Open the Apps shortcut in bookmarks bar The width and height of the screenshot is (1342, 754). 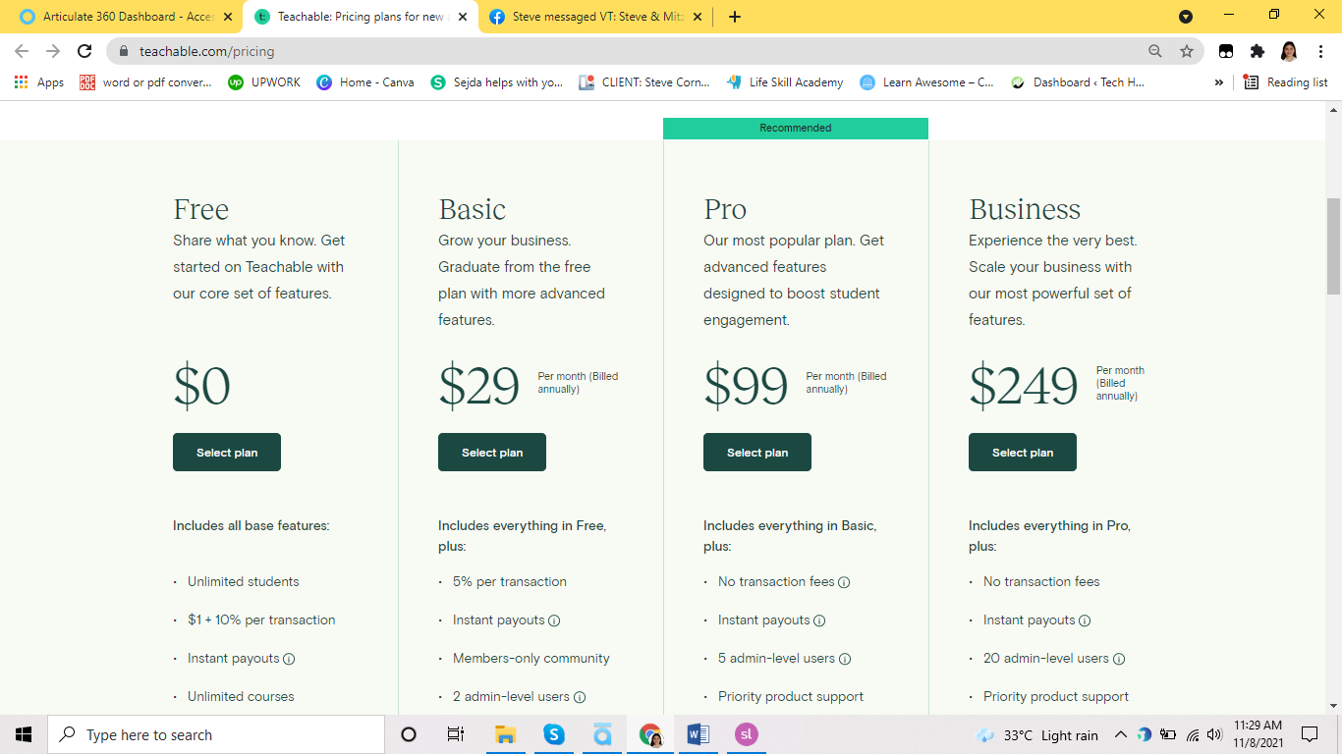tap(39, 82)
